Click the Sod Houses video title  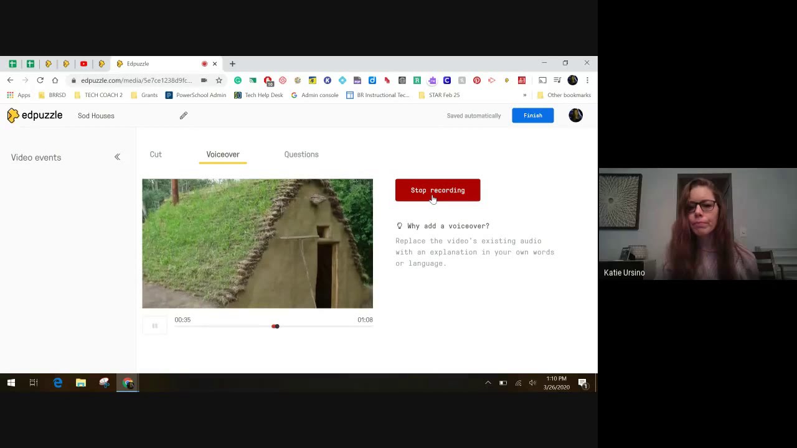[96, 116]
